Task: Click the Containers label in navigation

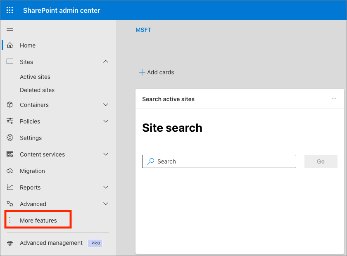Action: tap(34, 105)
